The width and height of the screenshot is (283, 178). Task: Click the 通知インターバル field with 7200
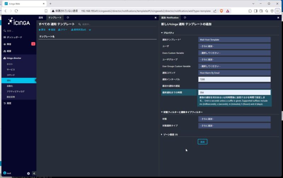click(234, 79)
